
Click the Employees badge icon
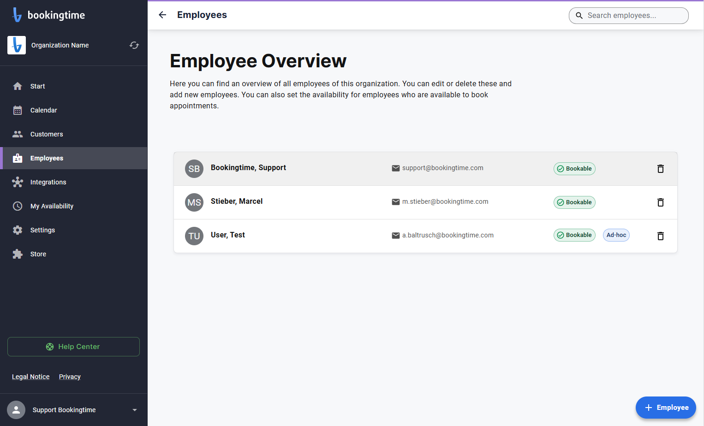(18, 158)
